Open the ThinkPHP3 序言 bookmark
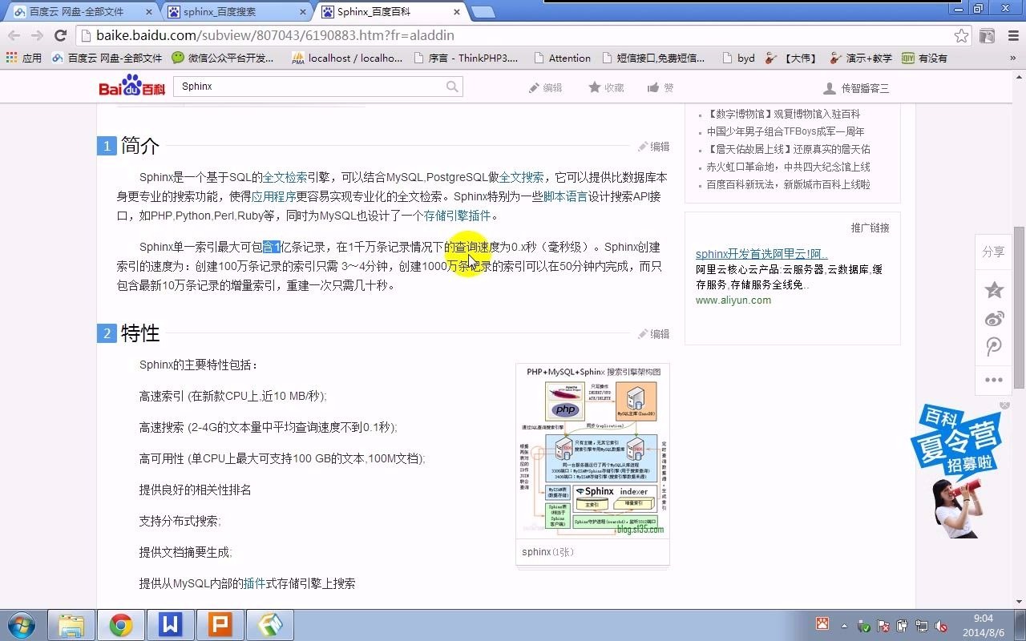The image size is (1026, 641). tap(466, 58)
